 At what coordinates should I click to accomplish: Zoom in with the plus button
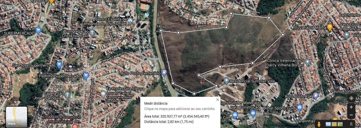[351, 107]
